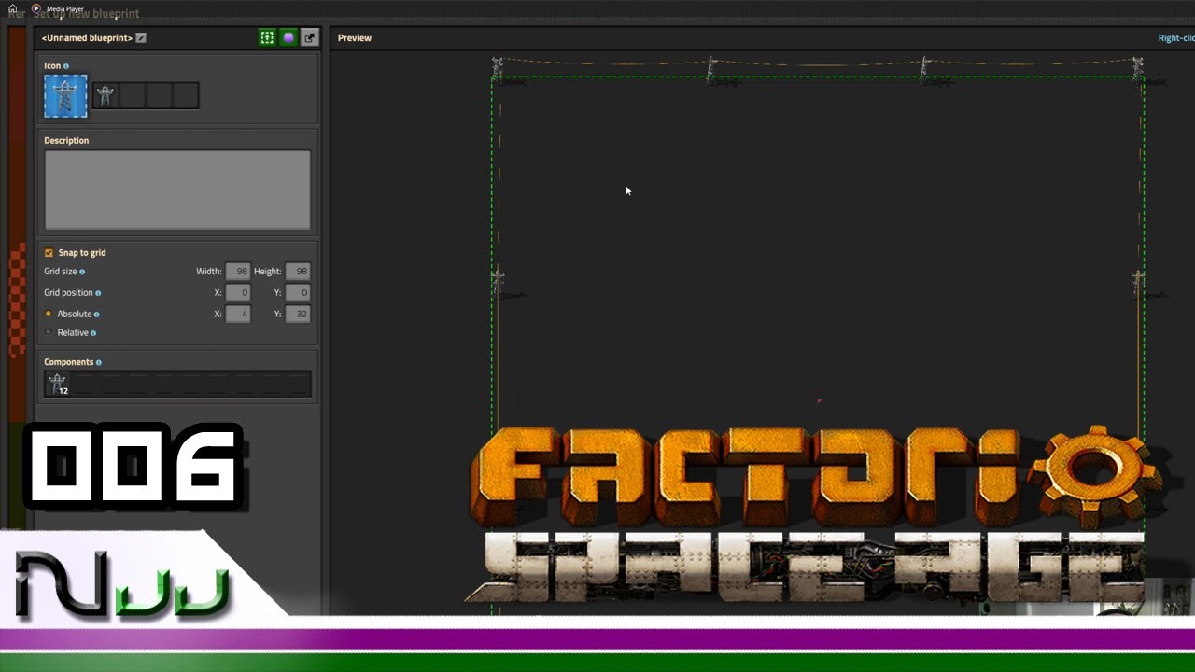
Task: Click info icon next to Components
Action: [99, 362]
